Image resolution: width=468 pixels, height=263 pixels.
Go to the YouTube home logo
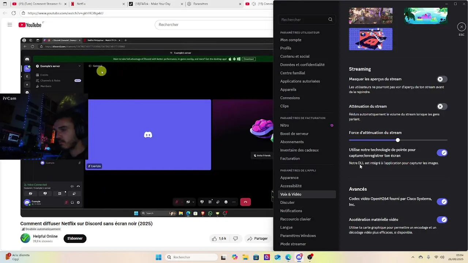[30, 25]
